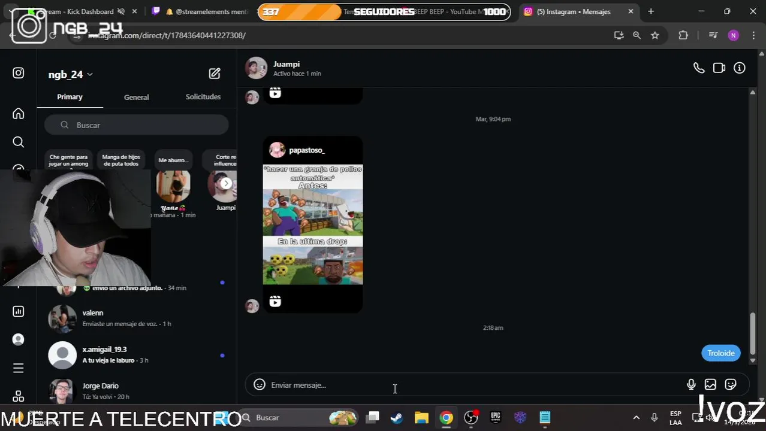Click Instagram logo in left sidebar
Image resolution: width=766 pixels, height=431 pixels.
click(x=19, y=73)
